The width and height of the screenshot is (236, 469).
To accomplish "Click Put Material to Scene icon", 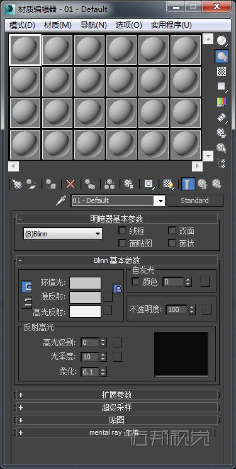I will (31, 184).
